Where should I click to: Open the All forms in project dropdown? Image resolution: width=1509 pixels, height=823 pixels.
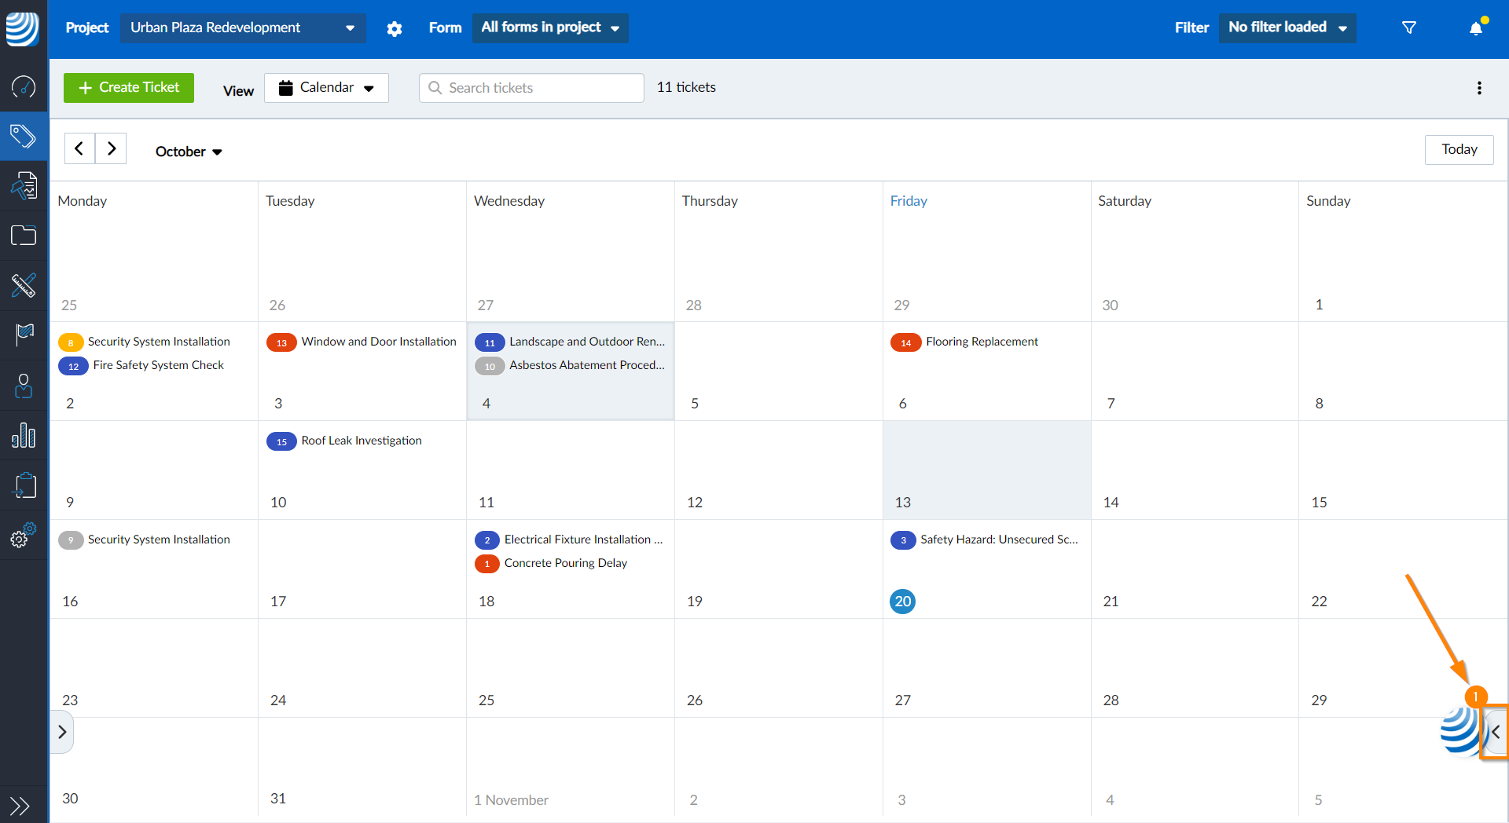(550, 27)
